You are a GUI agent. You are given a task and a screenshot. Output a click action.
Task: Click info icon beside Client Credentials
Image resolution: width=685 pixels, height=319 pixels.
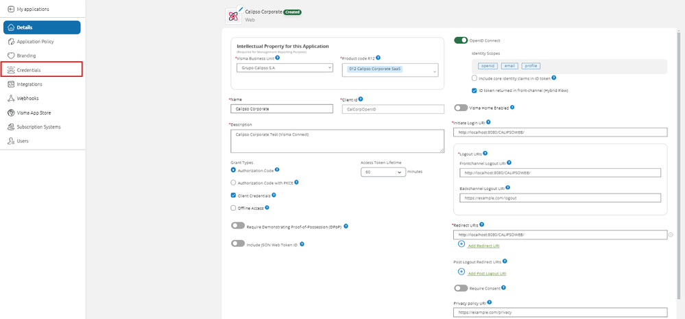click(x=274, y=195)
